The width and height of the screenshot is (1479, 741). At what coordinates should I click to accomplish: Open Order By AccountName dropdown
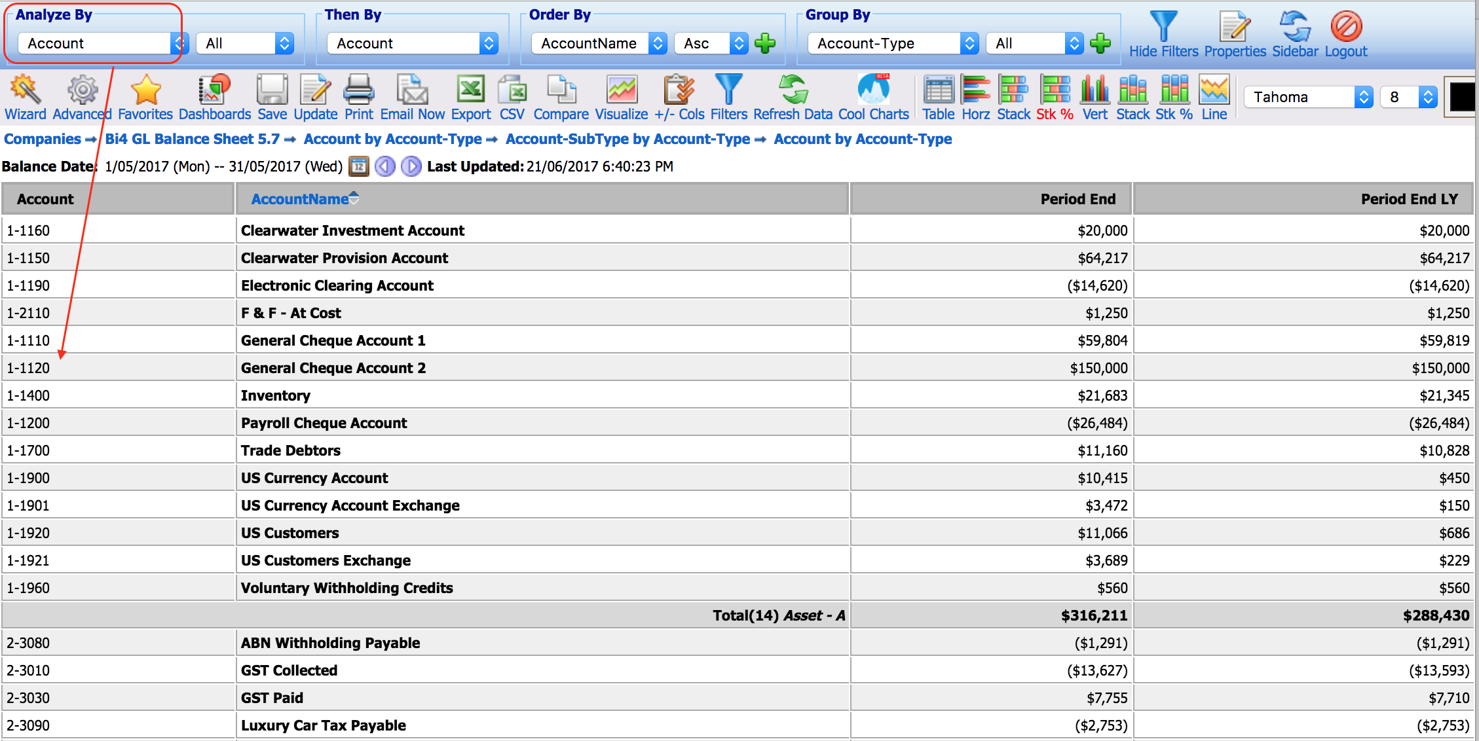click(x=599, y=43)
